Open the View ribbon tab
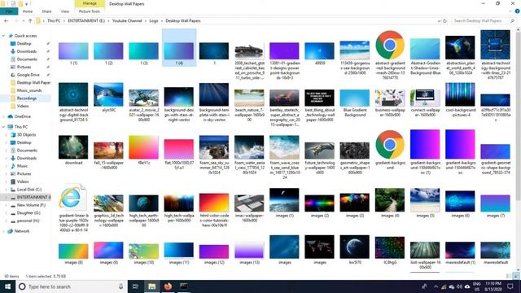 [65, 11]
